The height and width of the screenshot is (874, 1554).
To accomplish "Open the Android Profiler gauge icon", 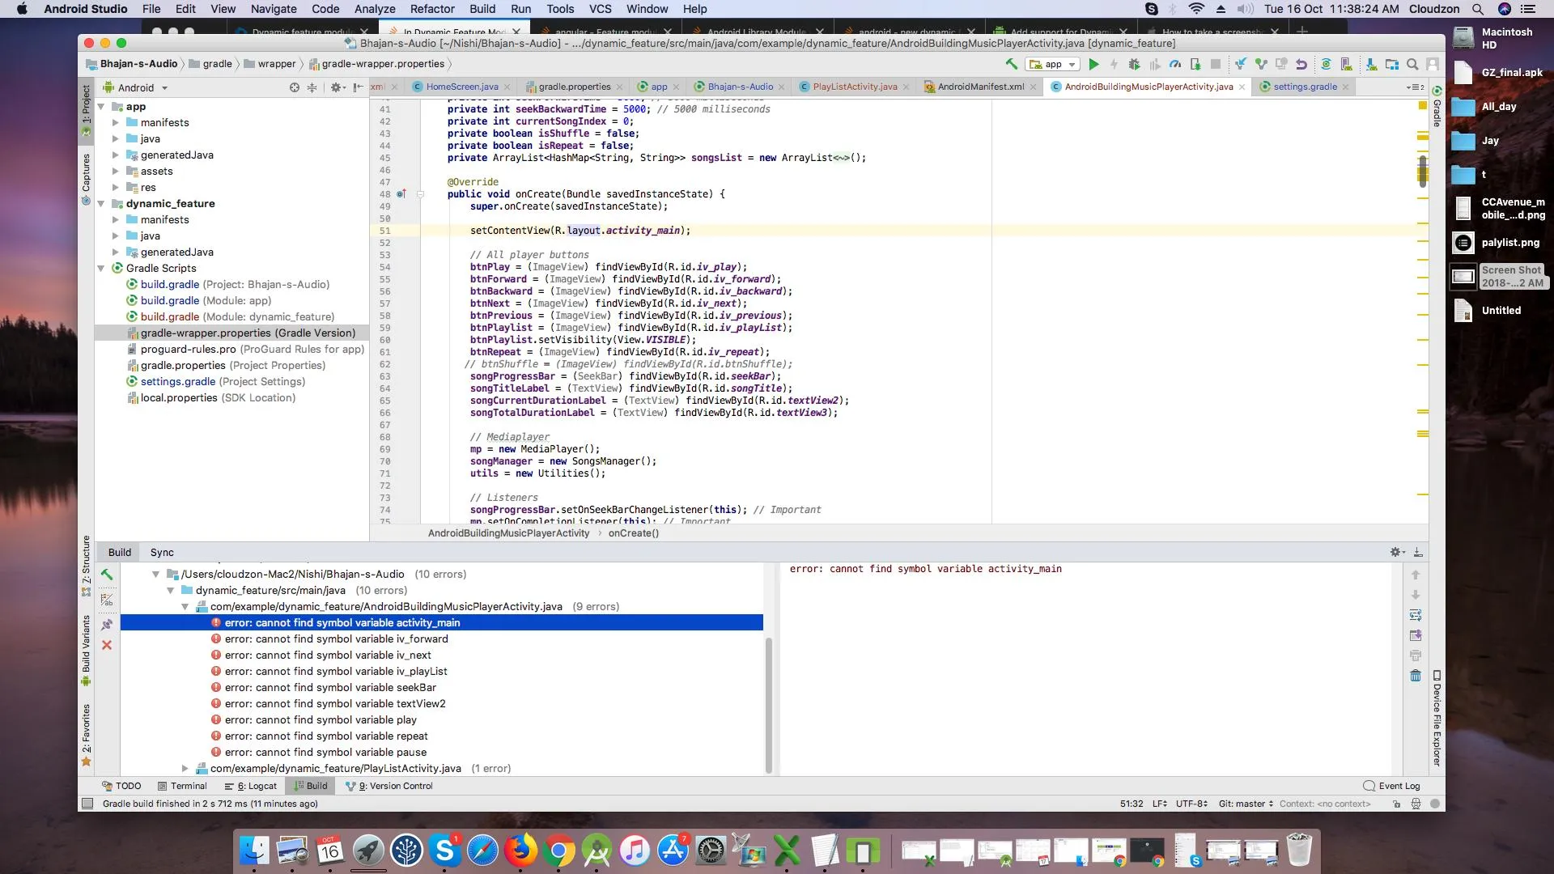I will pos(1175,64).
